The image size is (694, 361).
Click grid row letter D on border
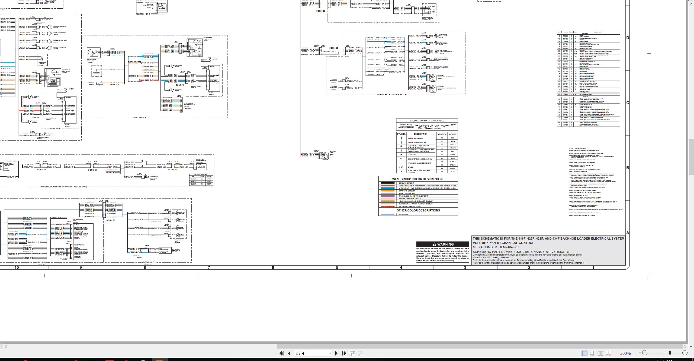click(x=628, y=38)
